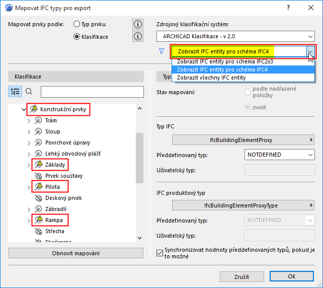This screenshot has width=323, height=288.
Task: Choose Zobrazit IFC entity pro schéma IFC2x3
Action: [x=243, y=61]
